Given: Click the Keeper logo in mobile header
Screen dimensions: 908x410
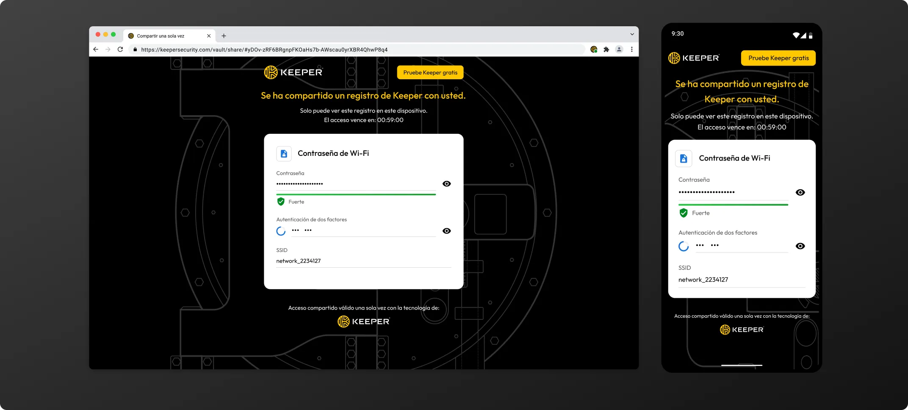Looking at the screenshot, I should click(694, 58).
